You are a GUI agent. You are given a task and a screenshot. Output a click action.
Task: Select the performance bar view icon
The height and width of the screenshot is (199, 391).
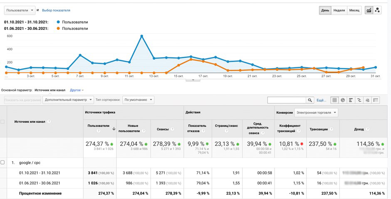click(351, 100)
